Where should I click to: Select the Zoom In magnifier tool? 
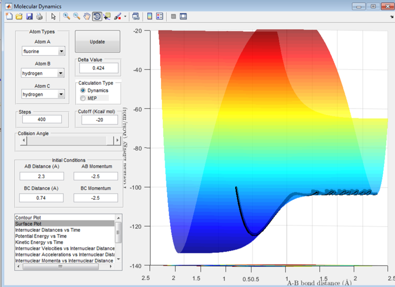tap(66, 17)
